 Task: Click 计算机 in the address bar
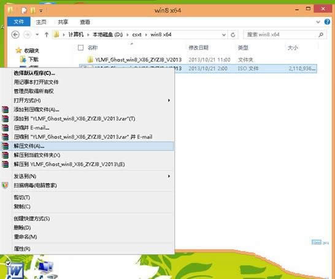tap(76, 34)
